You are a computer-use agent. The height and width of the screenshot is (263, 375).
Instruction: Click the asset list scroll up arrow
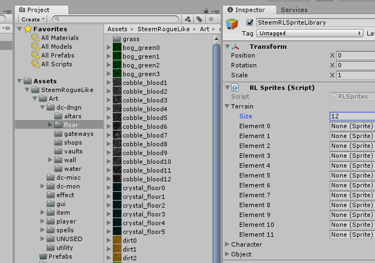point(216,39)
